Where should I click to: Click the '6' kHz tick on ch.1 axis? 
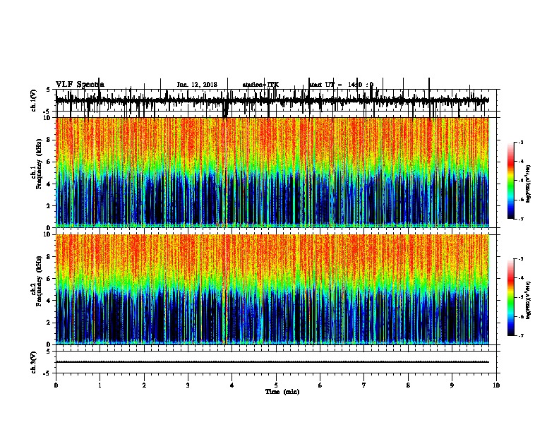pyautogui.click(x=49, y=162)
